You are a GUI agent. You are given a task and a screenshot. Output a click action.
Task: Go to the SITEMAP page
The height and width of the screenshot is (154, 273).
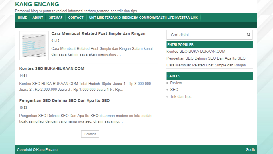(56, 17)
